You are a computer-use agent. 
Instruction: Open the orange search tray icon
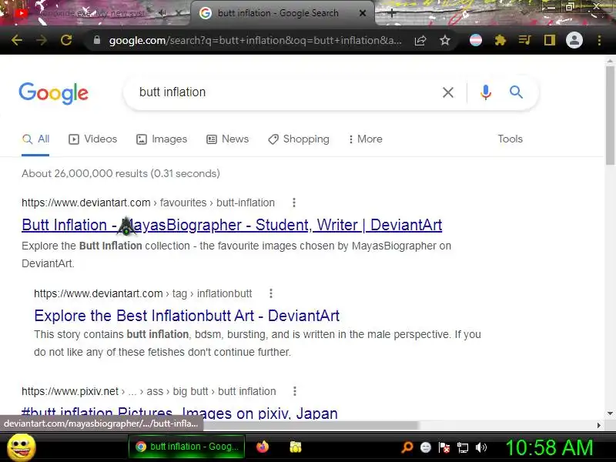pos(407,447)
